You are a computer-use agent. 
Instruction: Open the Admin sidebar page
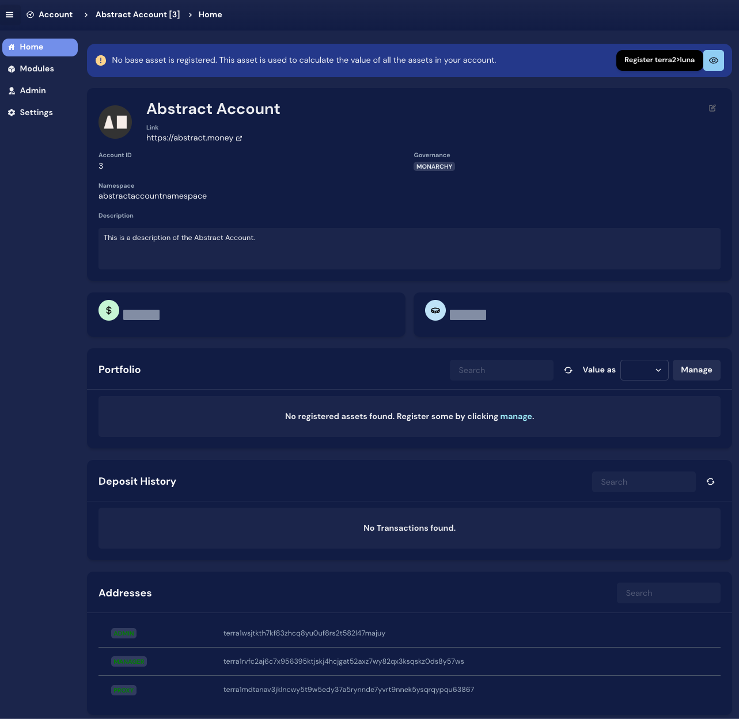coord(33,91)
